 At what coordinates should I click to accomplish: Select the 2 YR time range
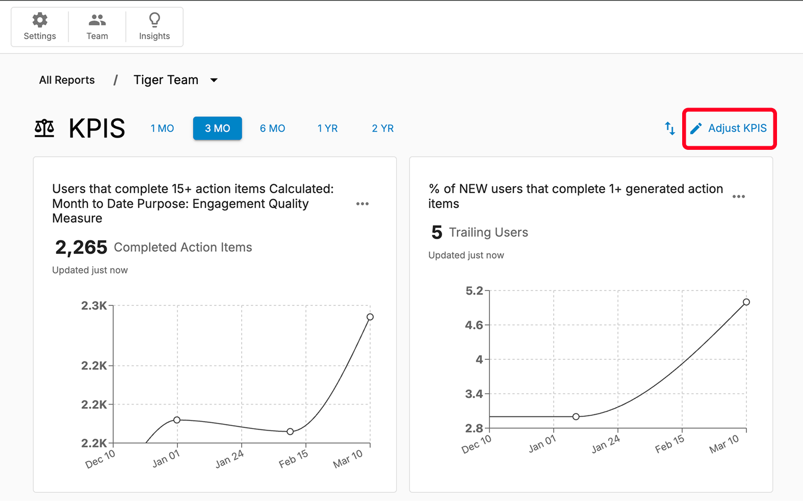coord(382,128)
